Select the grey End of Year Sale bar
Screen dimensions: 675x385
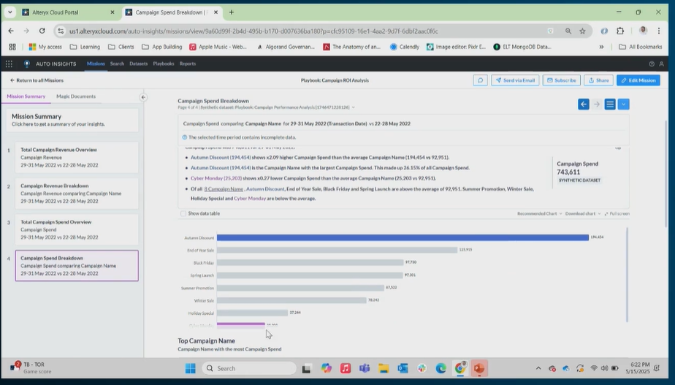click(x=337, y=250)
